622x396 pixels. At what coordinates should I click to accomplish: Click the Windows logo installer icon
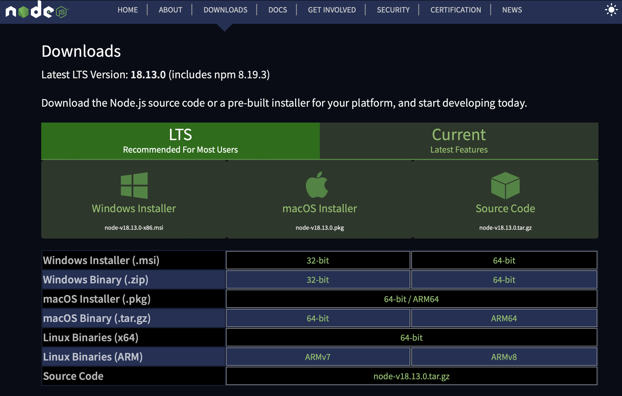point(134,186)
